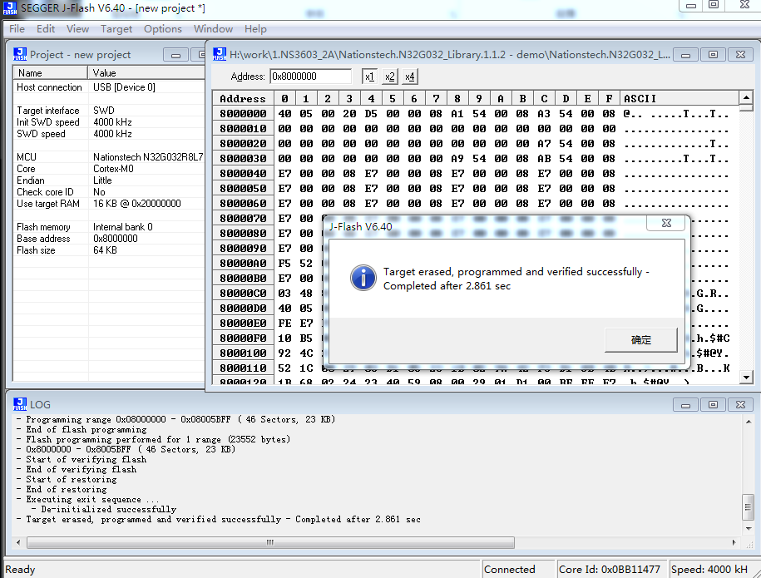
Task: Select x1 byte display width
Action: click(369, 77)
